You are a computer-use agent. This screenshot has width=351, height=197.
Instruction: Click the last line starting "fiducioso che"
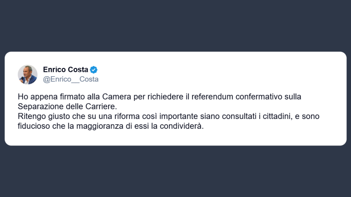click(x=110, y=126)
